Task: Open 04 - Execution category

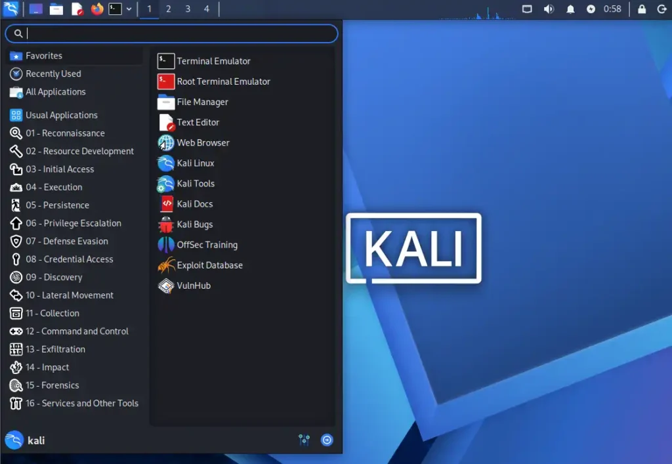Action: (x=75, y=187)
